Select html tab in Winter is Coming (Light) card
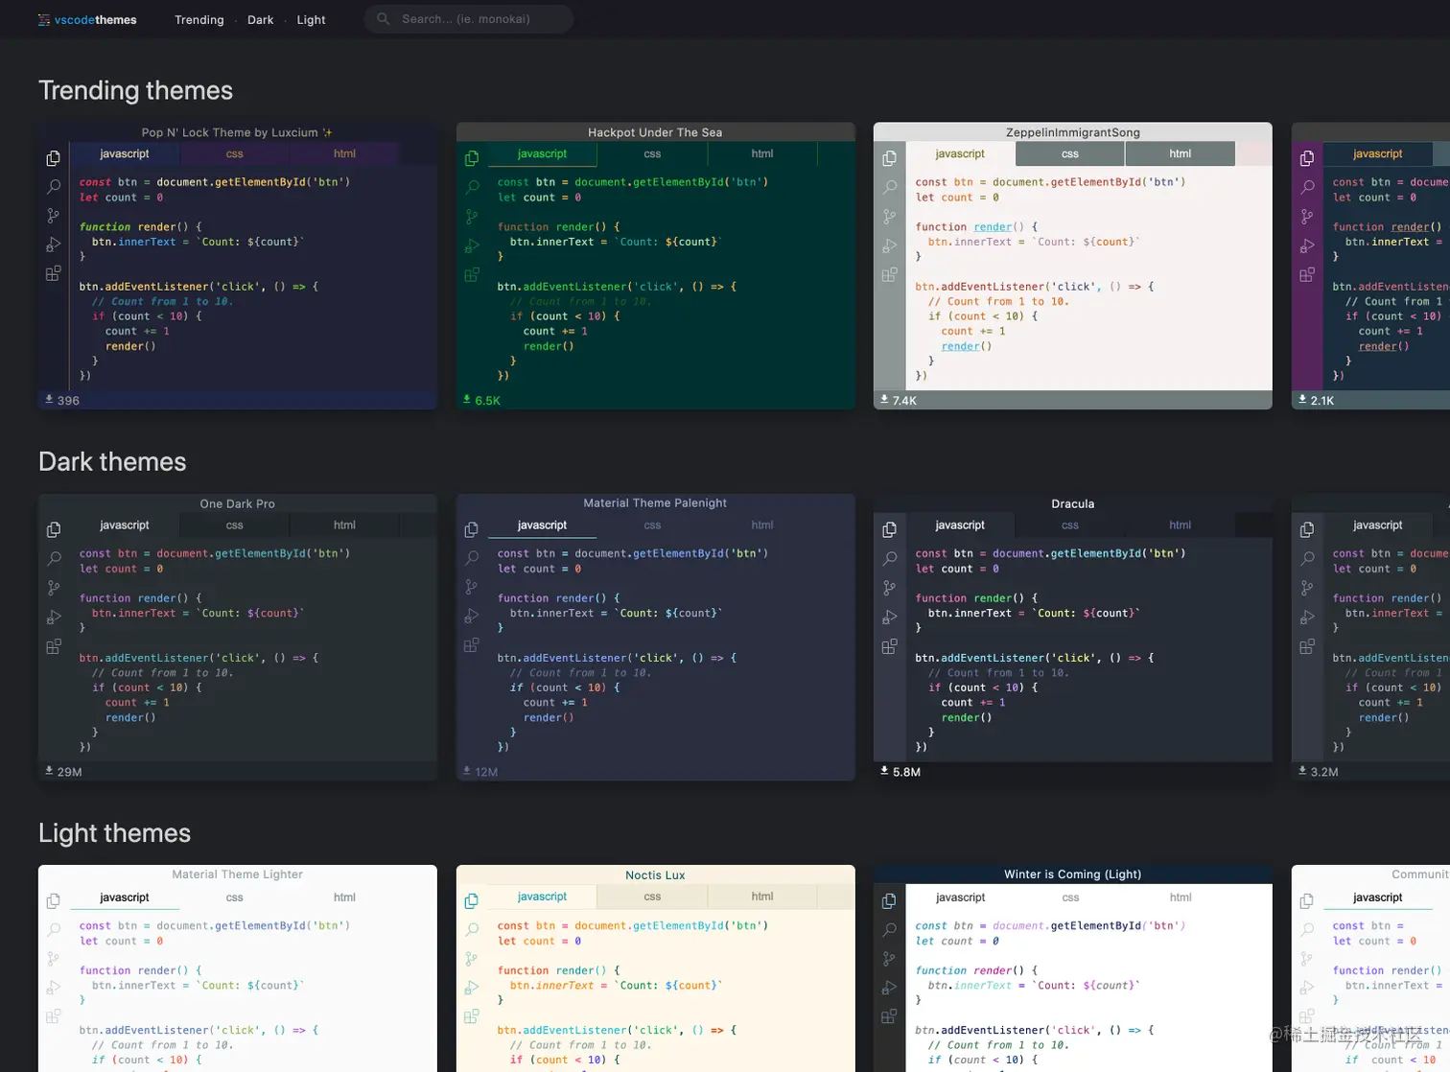Viewport: 1450px width, 1072px height. pos(1181,897)
